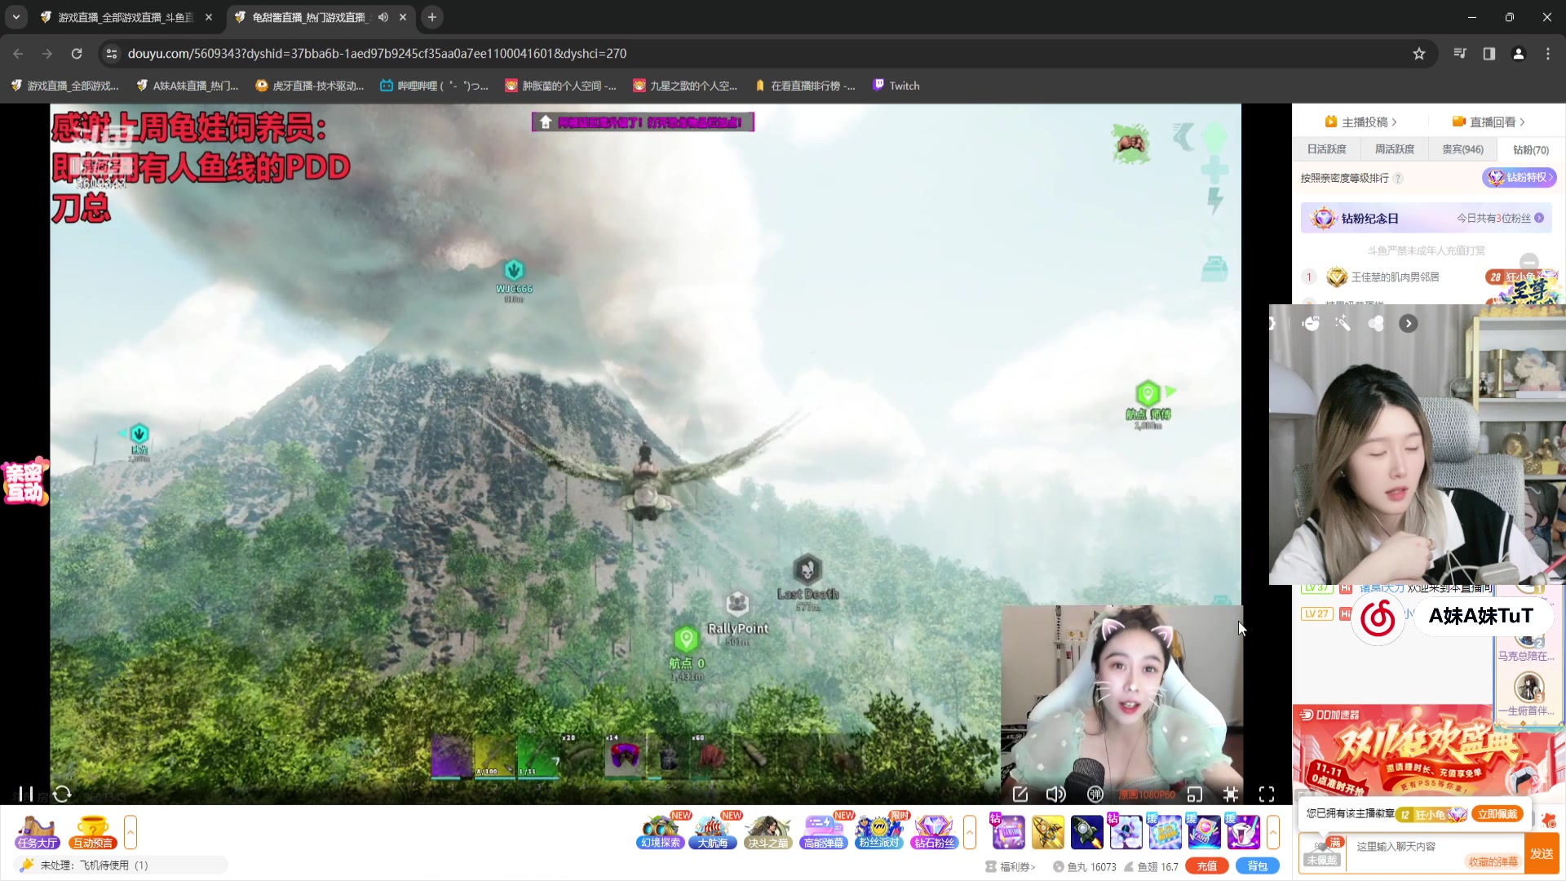Open the 钻粉纪念日 arrow

[1539, 218]
